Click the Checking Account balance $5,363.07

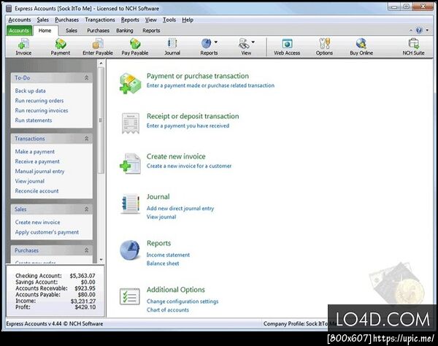tap(82, 276)
